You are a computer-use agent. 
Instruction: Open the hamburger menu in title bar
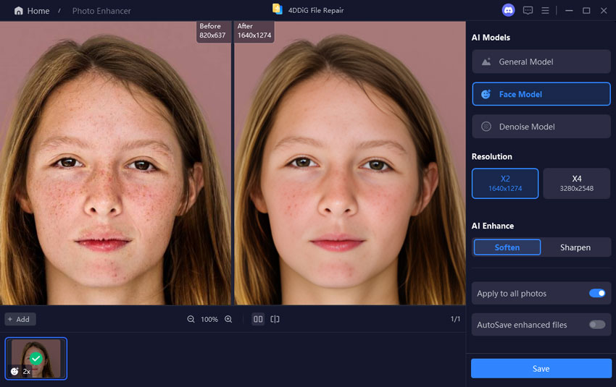click(x=545, y=10)
